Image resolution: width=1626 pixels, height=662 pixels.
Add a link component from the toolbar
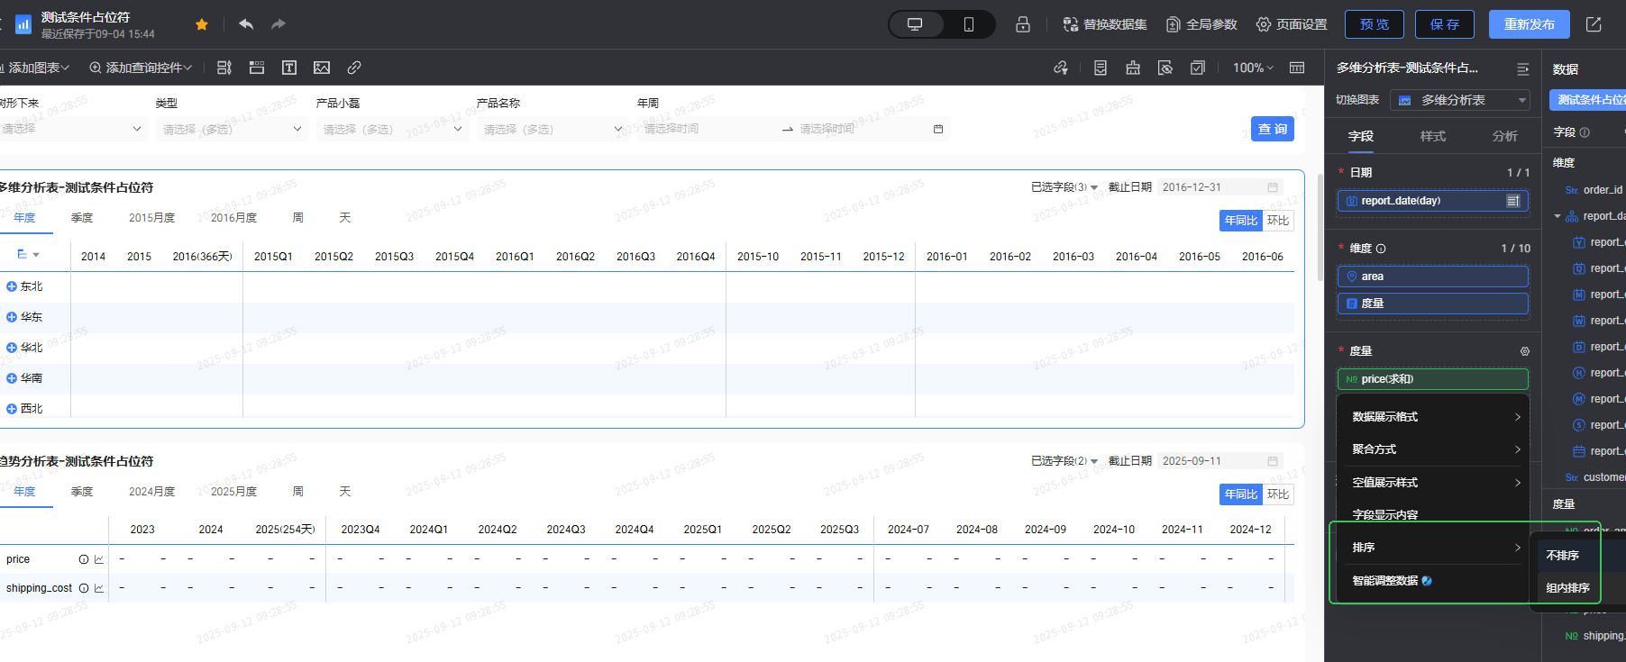(x=354, y=68)
